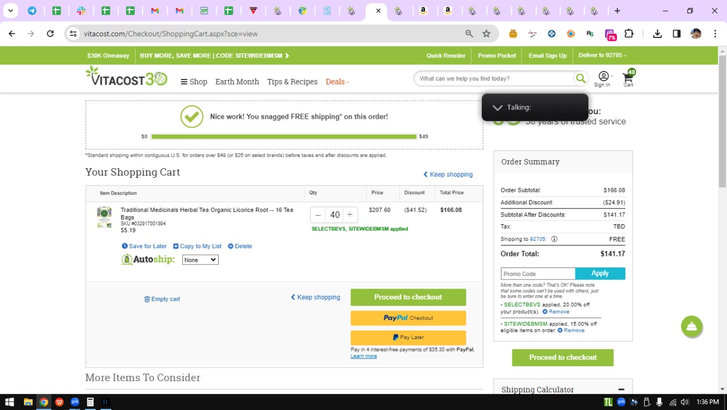This screenshot has width=727, height=410.
Task: Click Proceed to checkout below the cart
Action: coord(408,297)
